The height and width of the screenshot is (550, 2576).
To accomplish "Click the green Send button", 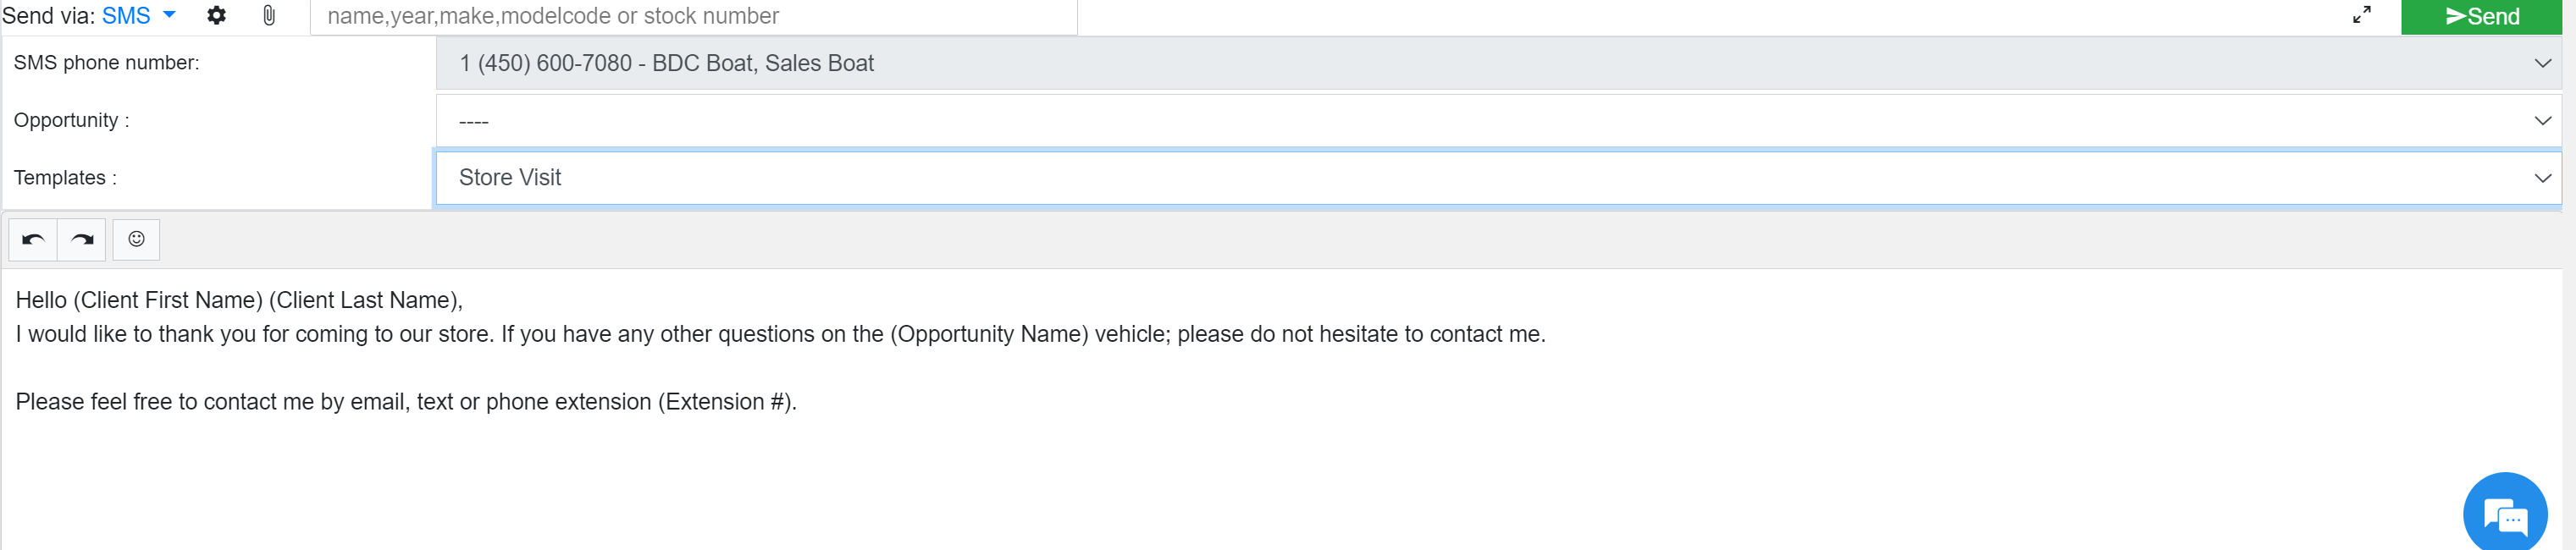I will [2481, 17].
